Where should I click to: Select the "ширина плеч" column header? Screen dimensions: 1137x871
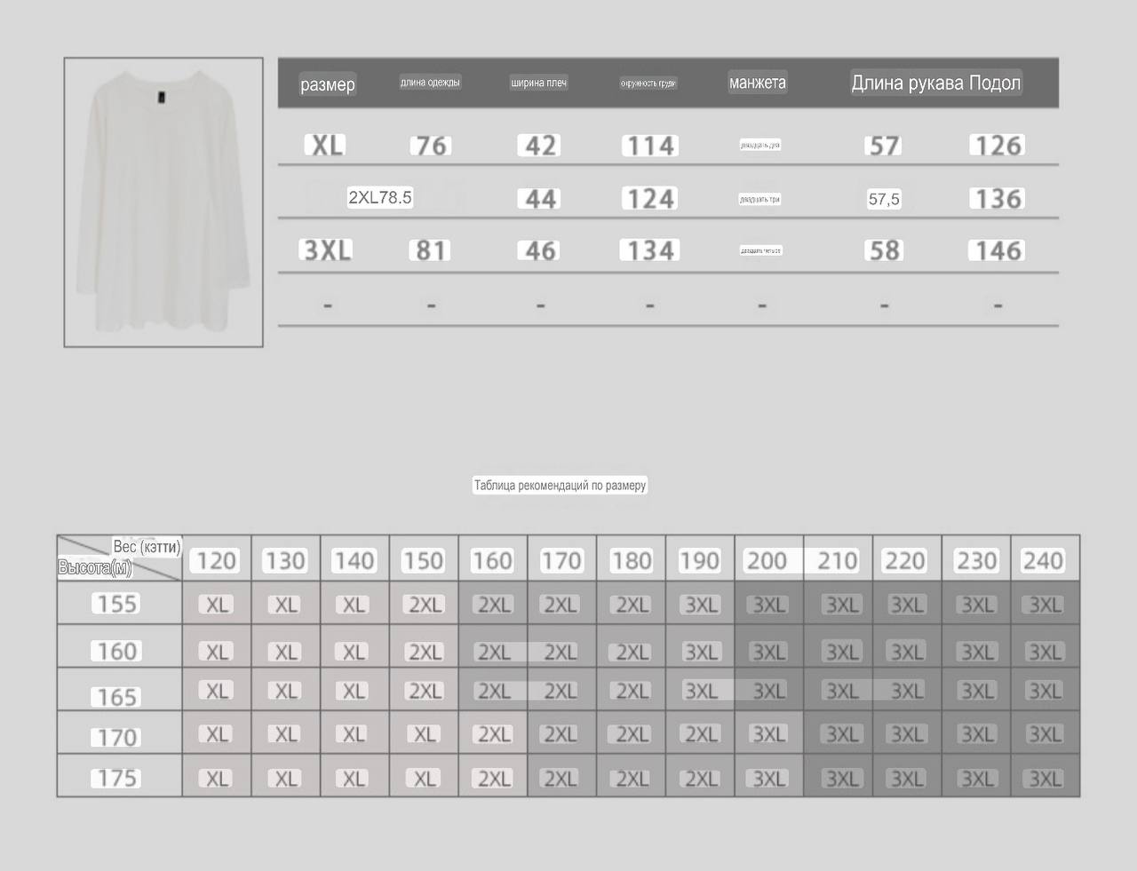click(x=538, y=83)
